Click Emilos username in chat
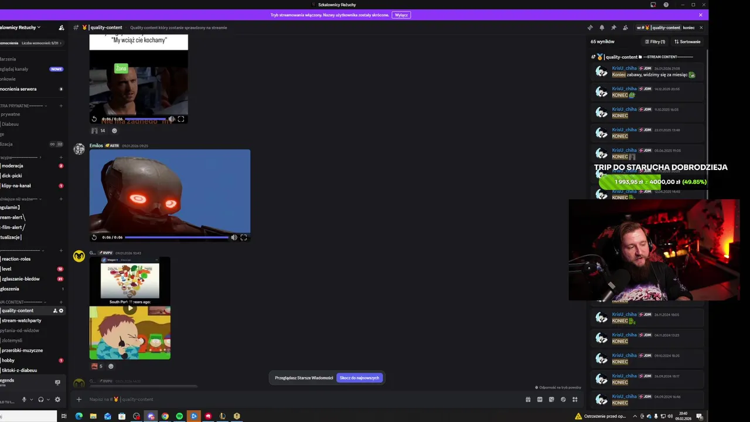The width and height of the screenshot is (750, 422). [96, 145]
